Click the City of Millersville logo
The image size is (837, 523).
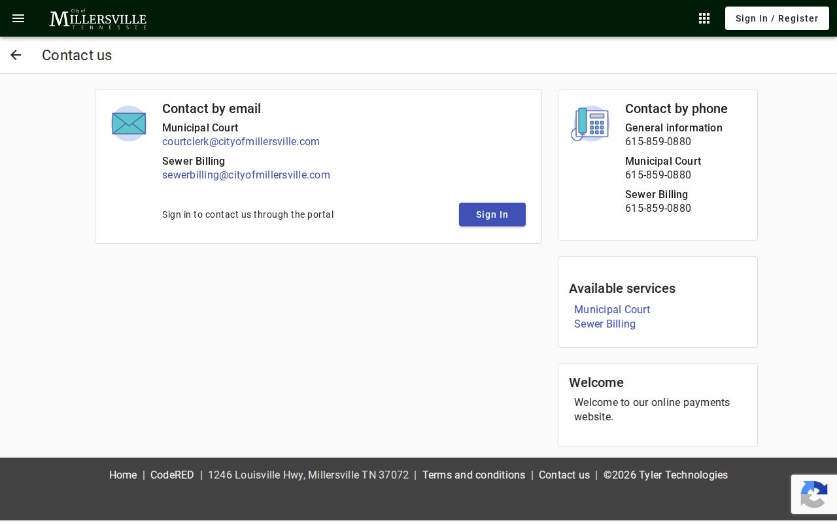[x=98, y=19]
